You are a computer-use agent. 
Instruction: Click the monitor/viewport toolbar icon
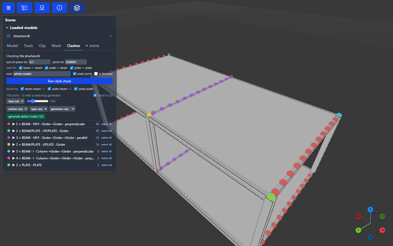42,8
